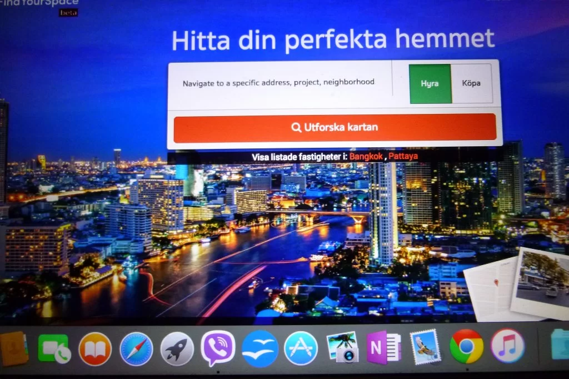Open the App Store icon
The width and height of the screenshot is (569, 379).
301,348
